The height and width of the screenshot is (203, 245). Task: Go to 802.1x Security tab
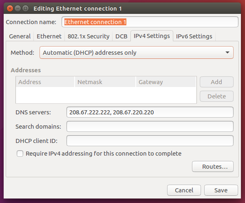[88, 36]
